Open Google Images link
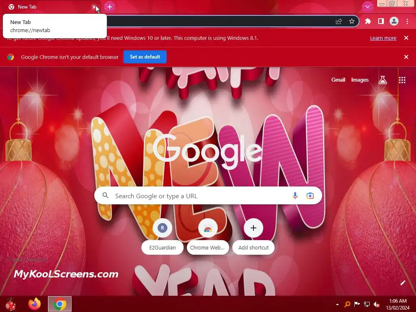 [x=360, y=80]
